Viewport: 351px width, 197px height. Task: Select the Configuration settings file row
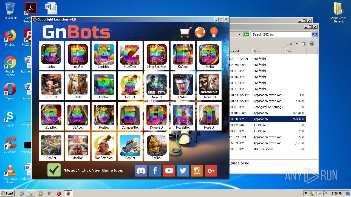(267, 107)
